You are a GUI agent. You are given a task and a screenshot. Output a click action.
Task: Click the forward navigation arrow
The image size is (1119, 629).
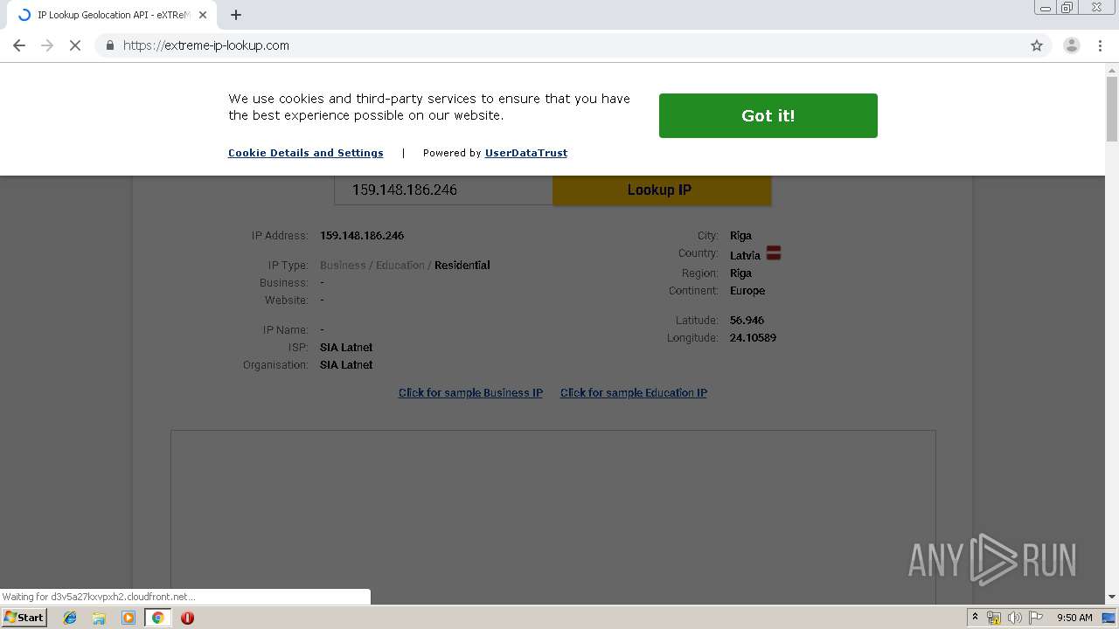point(47,45)
